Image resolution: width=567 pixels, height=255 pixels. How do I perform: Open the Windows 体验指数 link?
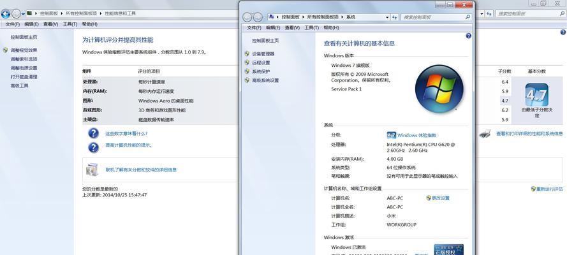[x=416, y=135]
